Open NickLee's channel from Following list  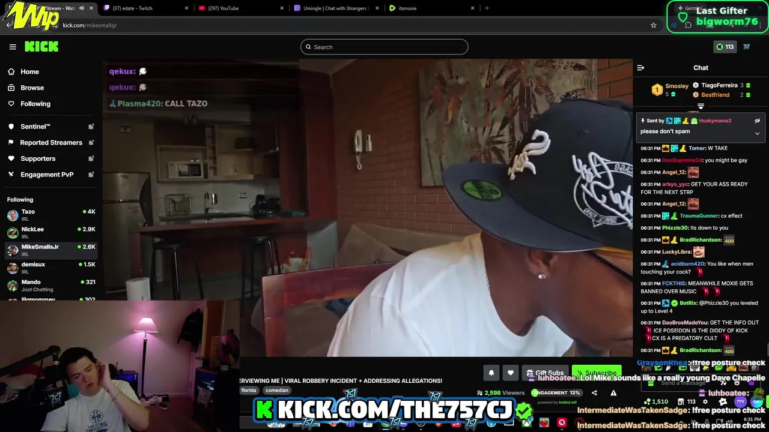click(x=50, y=232)
